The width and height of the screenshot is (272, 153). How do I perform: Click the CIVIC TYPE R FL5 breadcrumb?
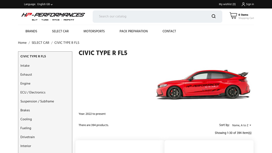(x=67, y=43)
